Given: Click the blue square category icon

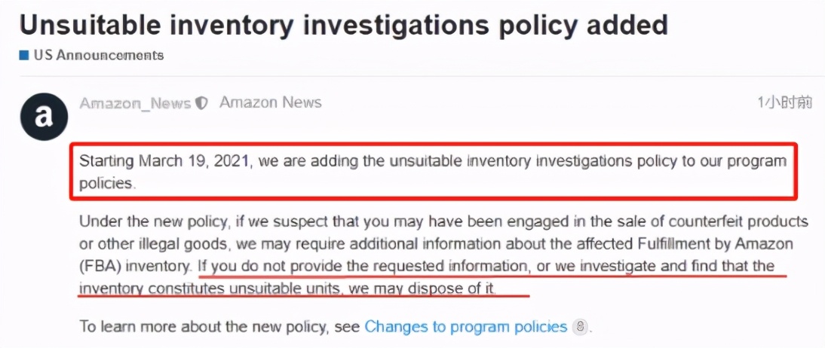Looking at the screenshot, I should [23, 55].
